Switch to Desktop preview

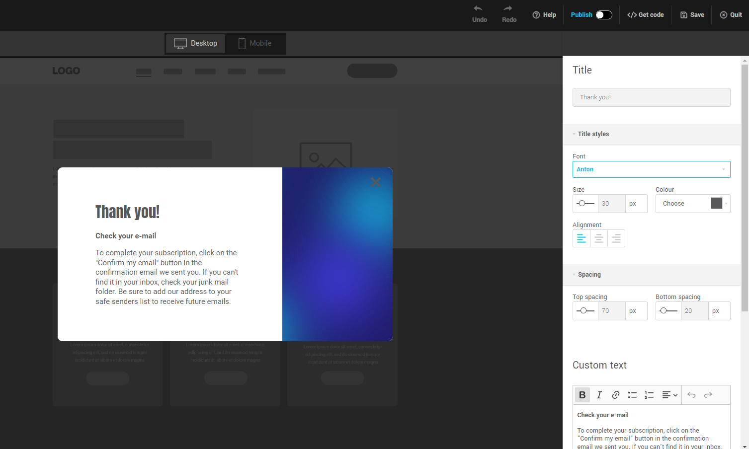(x=195, y=43)
